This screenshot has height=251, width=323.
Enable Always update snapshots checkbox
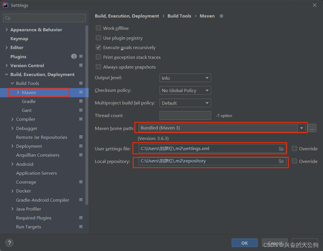(99, 67)
